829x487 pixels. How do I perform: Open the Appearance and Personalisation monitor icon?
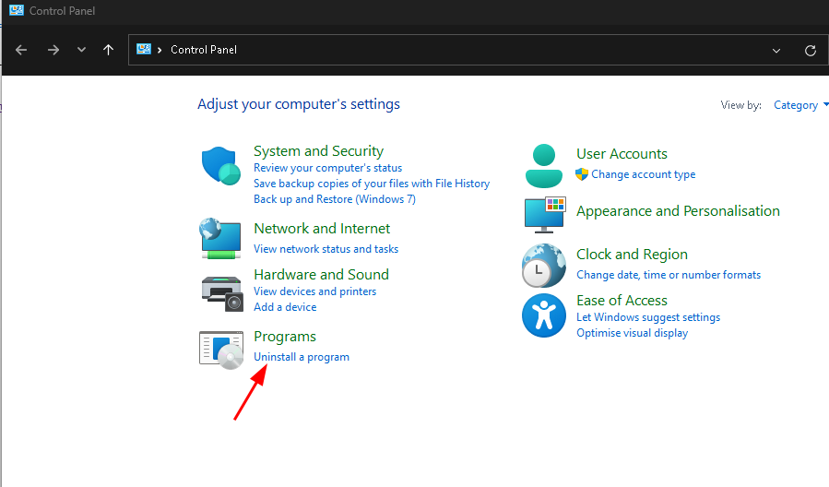(x=545, y=215)
